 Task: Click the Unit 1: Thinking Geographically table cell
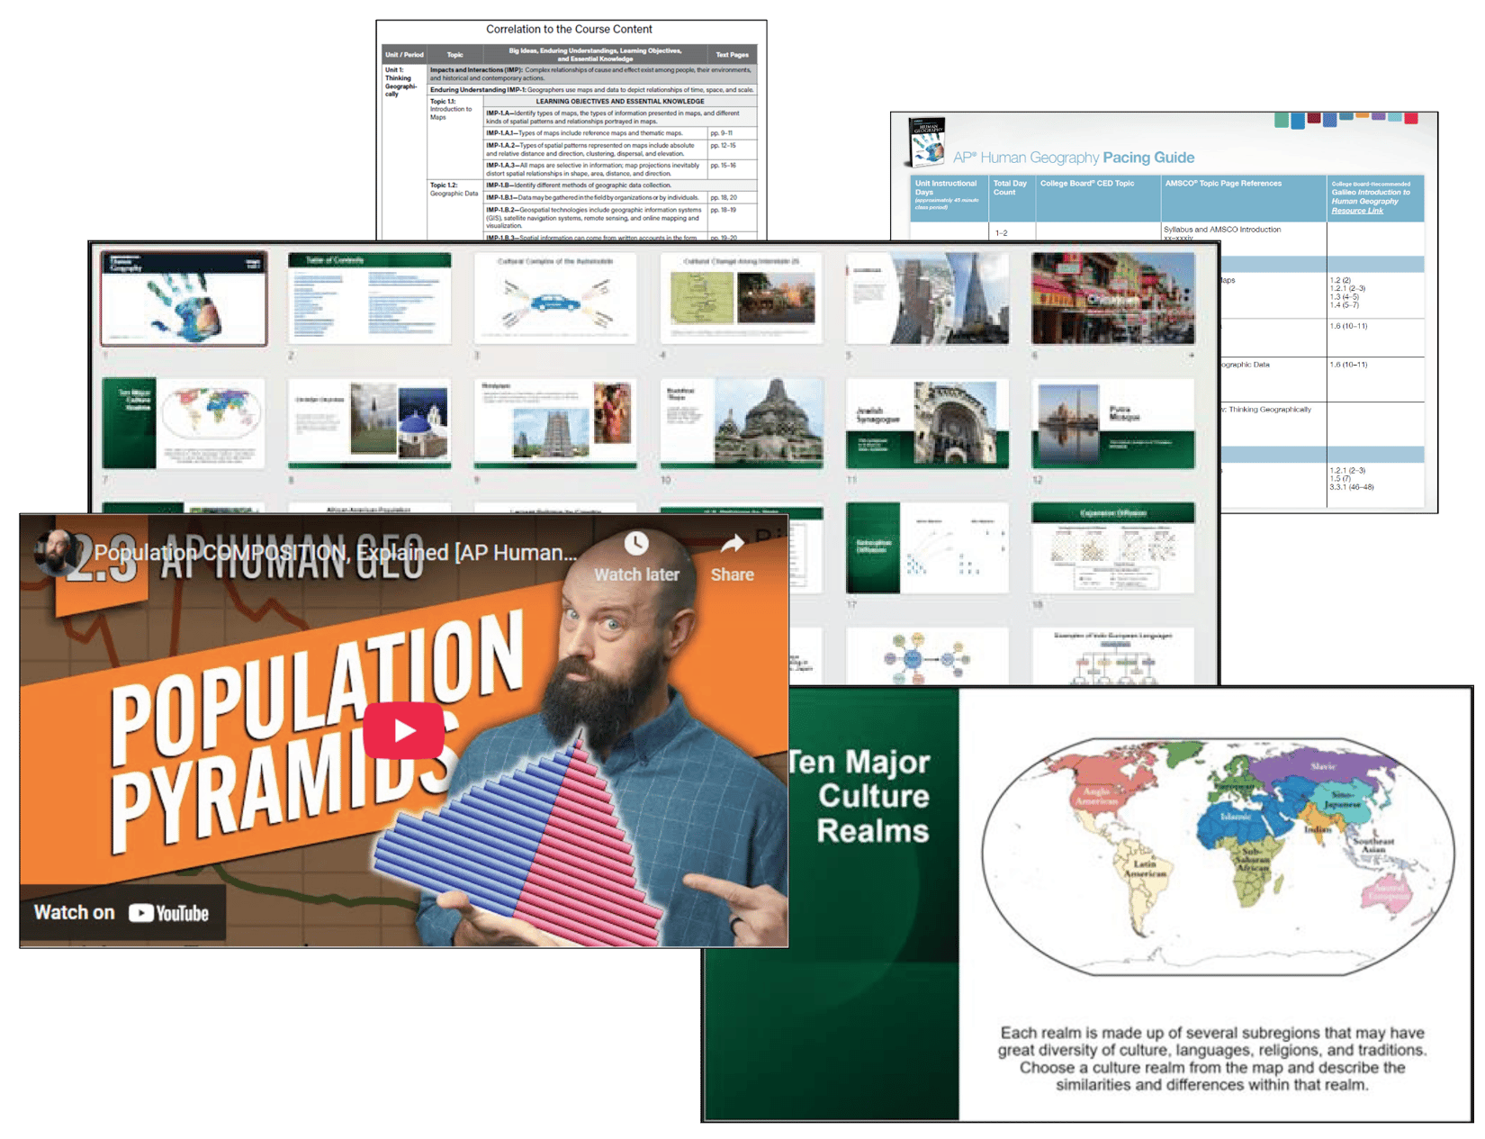401,81
